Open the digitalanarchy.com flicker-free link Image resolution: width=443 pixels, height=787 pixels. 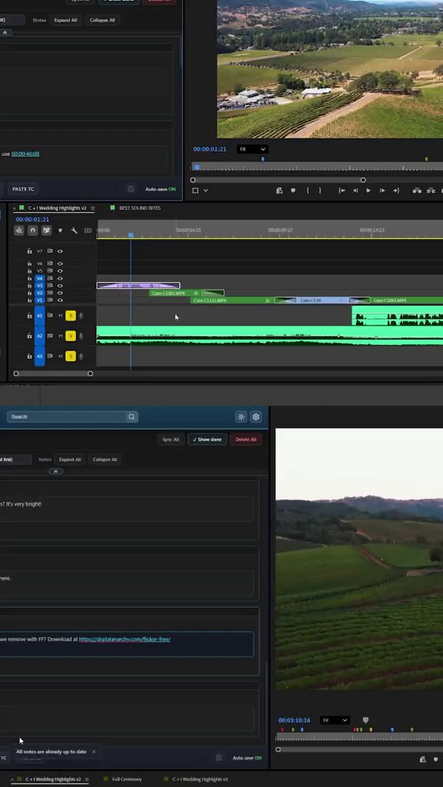[125, 639]
